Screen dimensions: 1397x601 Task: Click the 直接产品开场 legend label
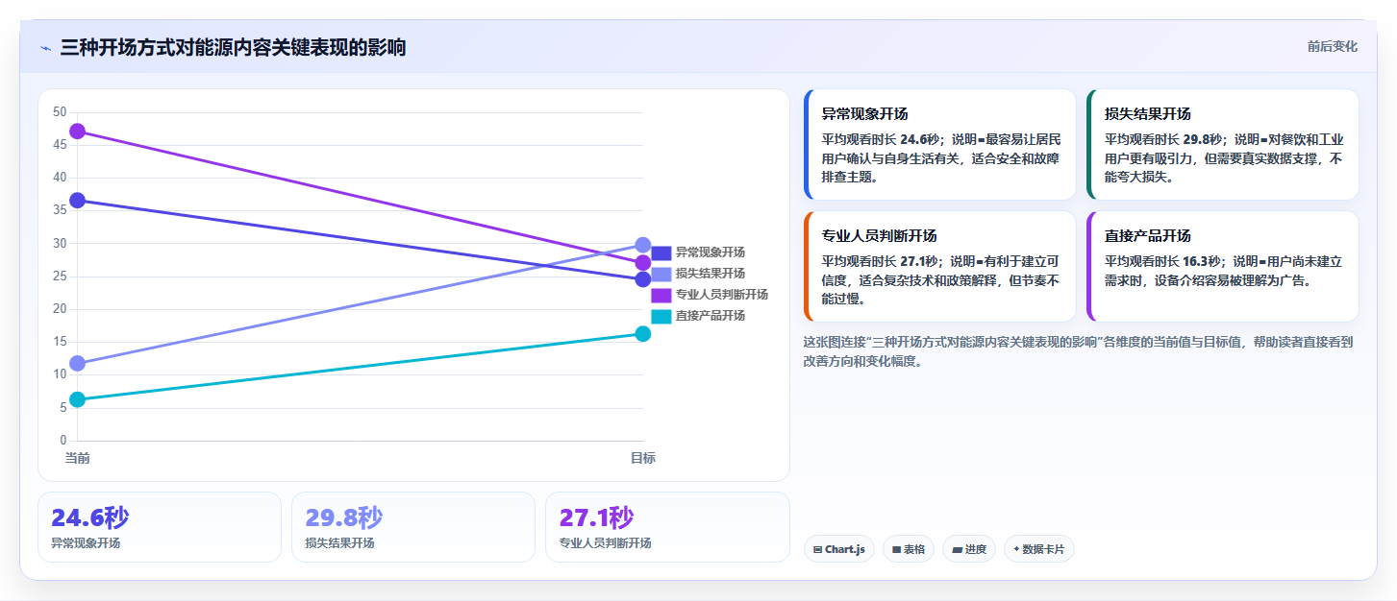tap(710, 316)
